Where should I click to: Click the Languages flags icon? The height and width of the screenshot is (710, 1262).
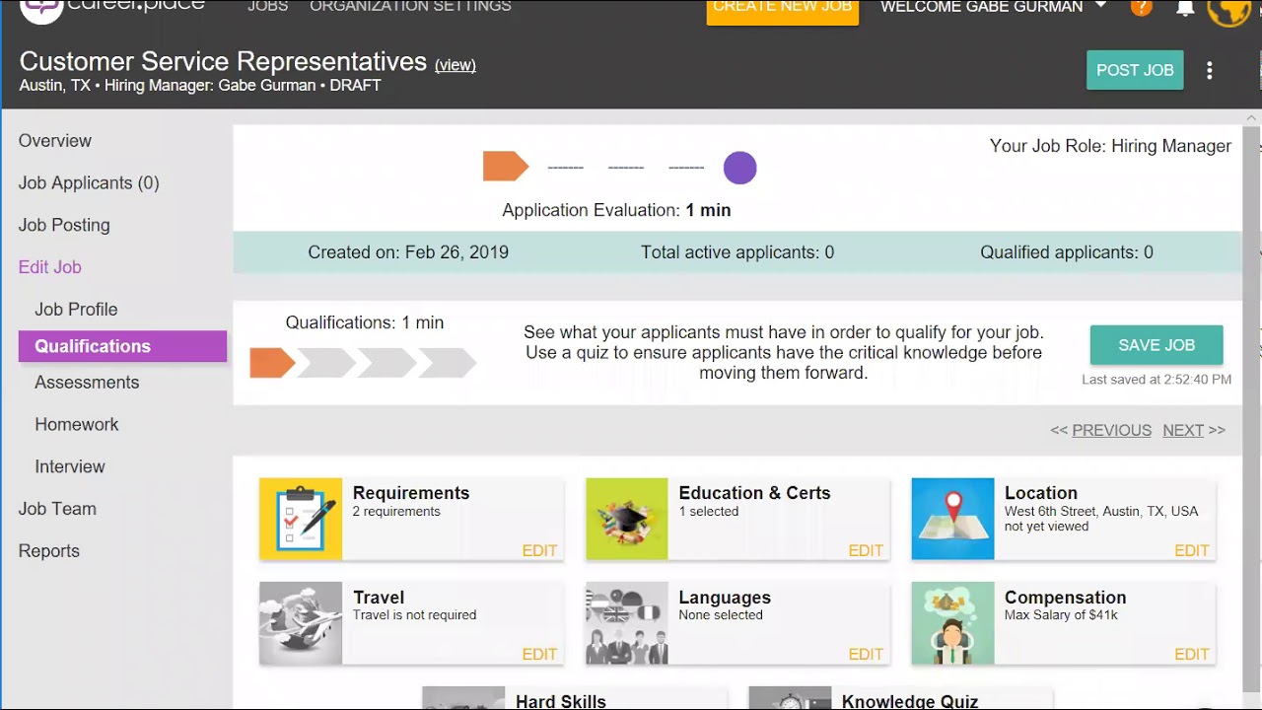point(627,623)
